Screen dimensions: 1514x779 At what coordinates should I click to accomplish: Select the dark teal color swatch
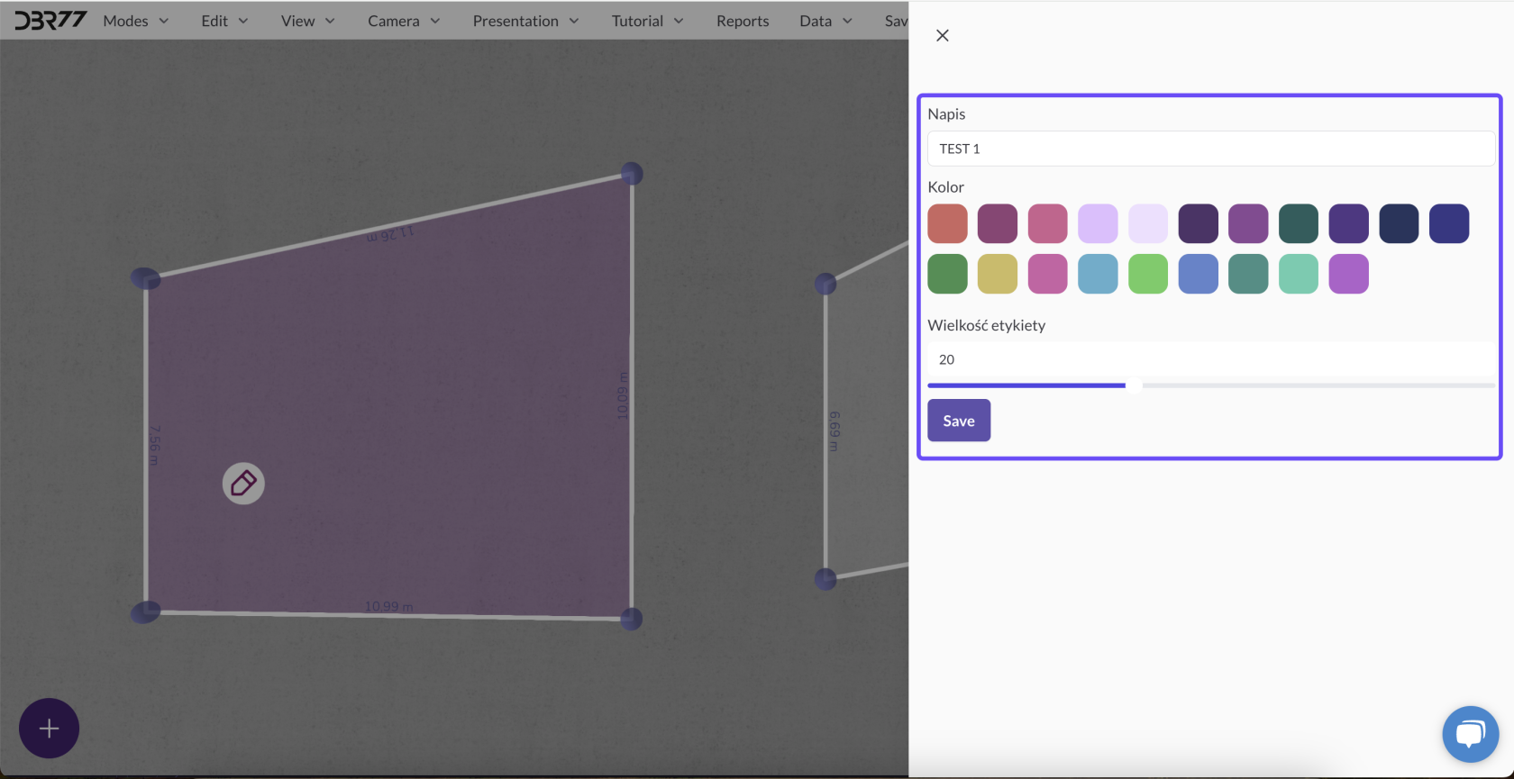1299,223
